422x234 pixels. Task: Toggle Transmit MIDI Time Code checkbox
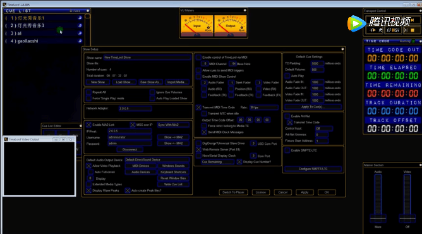(x=198, y=107)
